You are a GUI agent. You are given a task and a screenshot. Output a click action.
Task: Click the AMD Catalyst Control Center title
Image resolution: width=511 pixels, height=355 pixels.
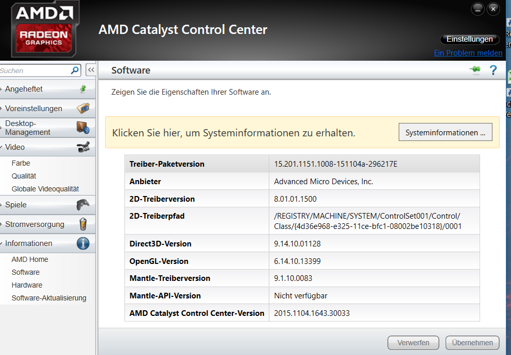[183, 29]
